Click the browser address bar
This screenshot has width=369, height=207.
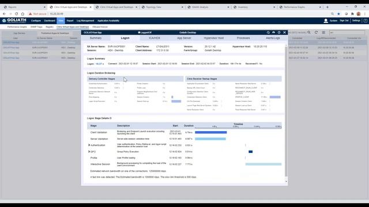[x=179, y=14]
